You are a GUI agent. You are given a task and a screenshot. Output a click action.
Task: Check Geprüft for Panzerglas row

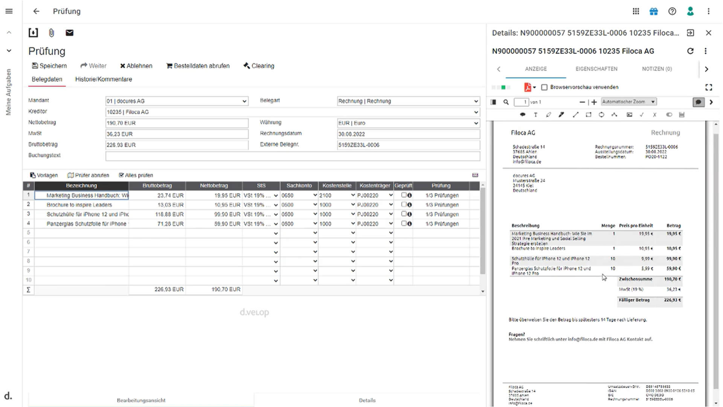pos(404,223)
